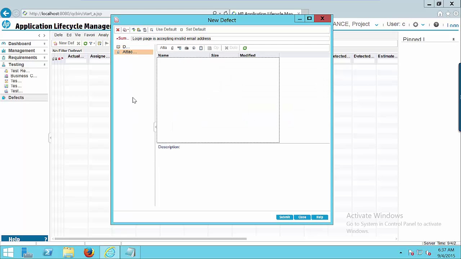The height and width of the screenshot is (259, 461).
Task: Click the Submit button
Action: [285, 217]
